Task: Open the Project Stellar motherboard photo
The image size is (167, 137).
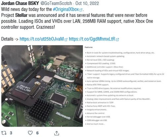Action: coord(42,86)
